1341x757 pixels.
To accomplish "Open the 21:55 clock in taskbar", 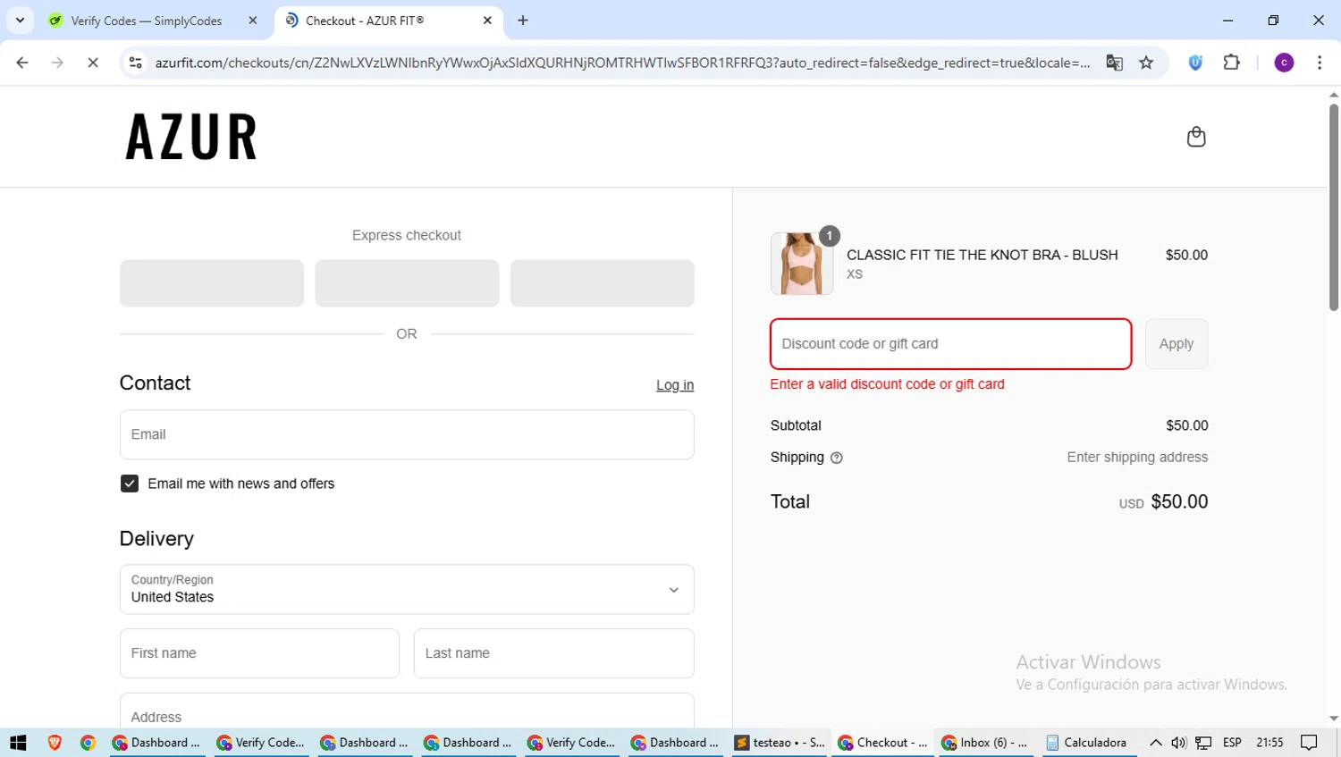I will pos(1269,743).
